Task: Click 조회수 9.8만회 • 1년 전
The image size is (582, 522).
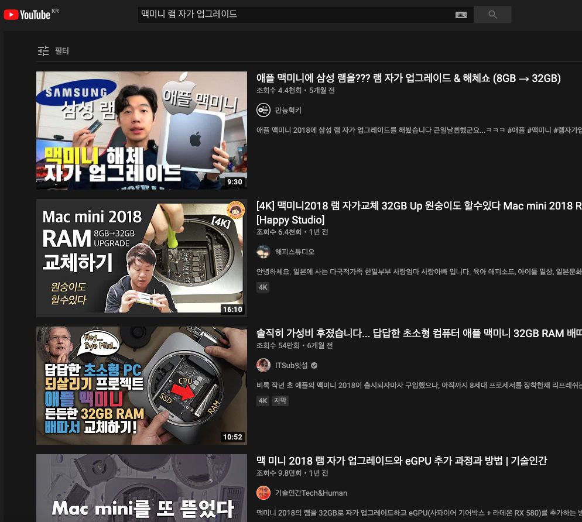Action: point(292,473)
